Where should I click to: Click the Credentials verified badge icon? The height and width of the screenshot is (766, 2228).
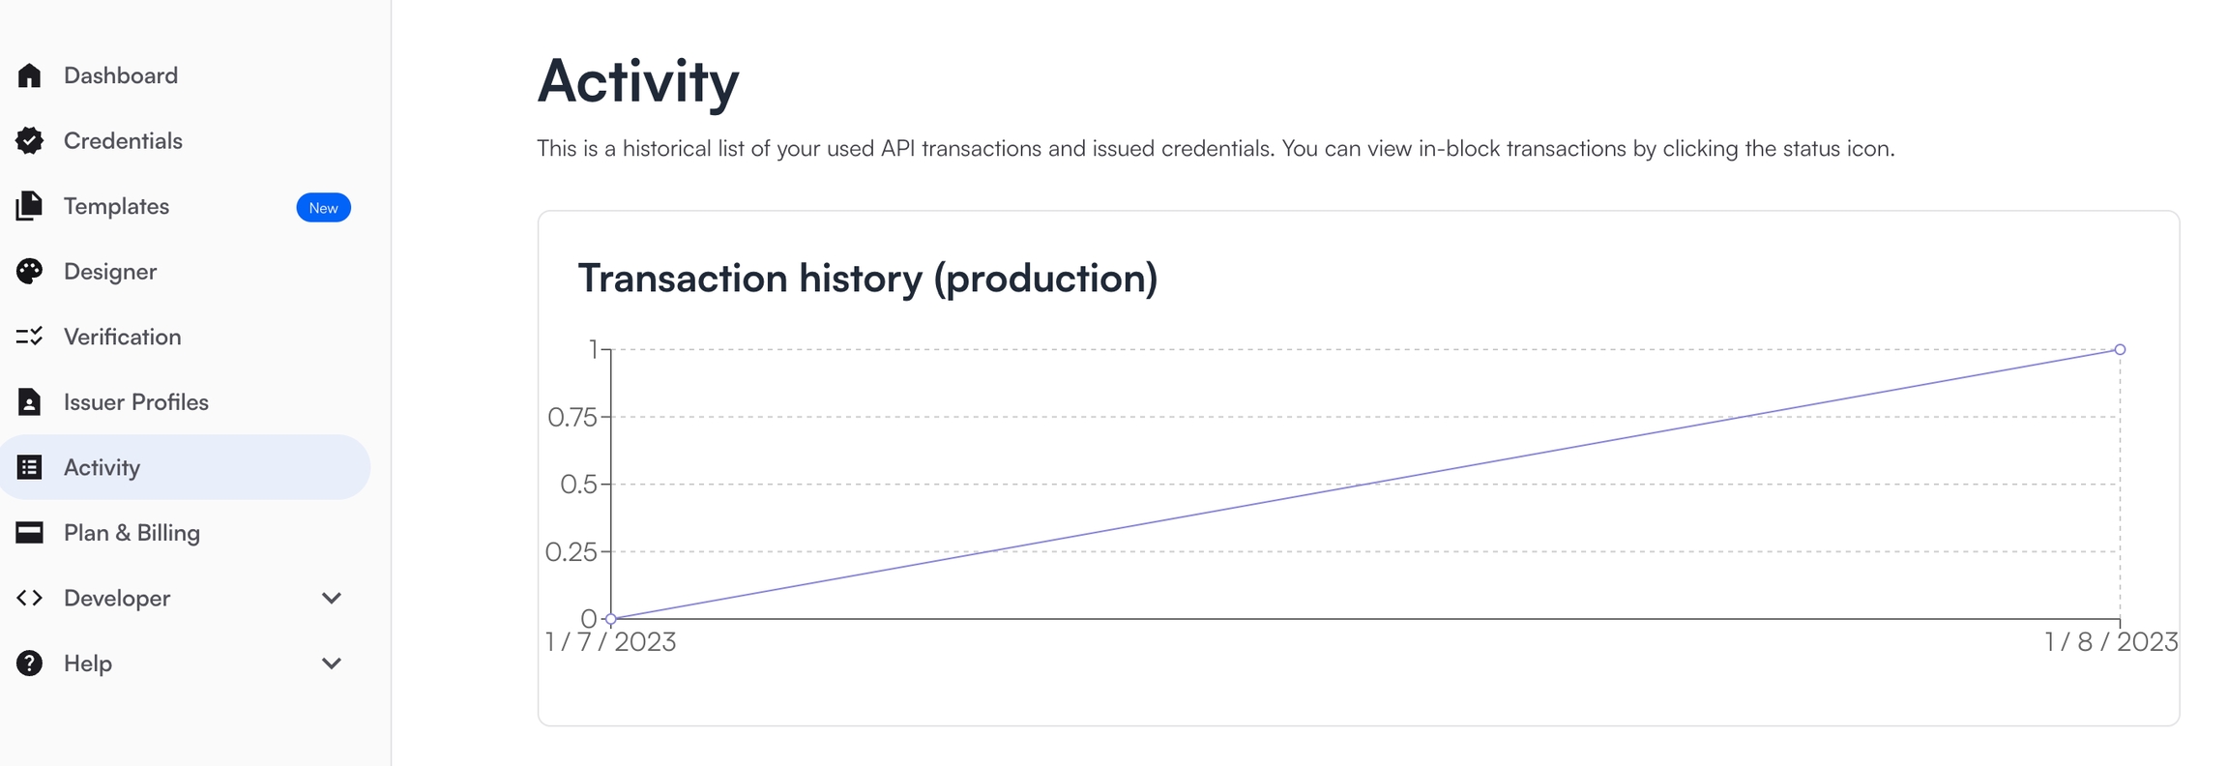(x=29, y=141)
